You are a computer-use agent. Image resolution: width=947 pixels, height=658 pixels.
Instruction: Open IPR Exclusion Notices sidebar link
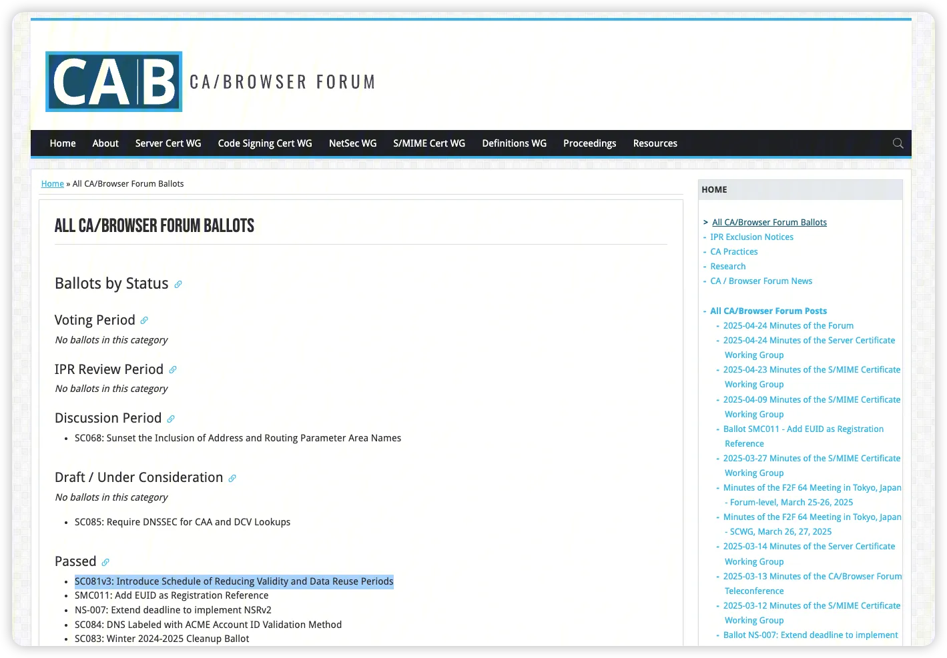[x=751, y=237]
